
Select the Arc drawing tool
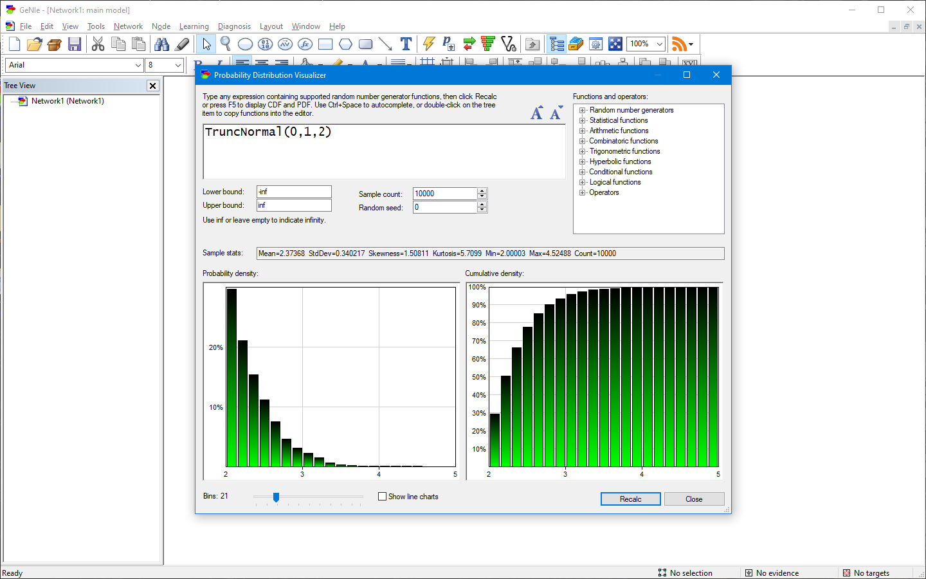point(385,44)
